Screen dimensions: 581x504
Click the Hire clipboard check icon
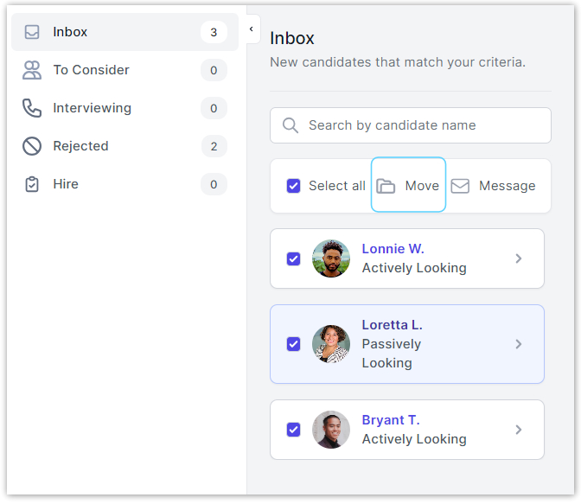coord(32,184)
